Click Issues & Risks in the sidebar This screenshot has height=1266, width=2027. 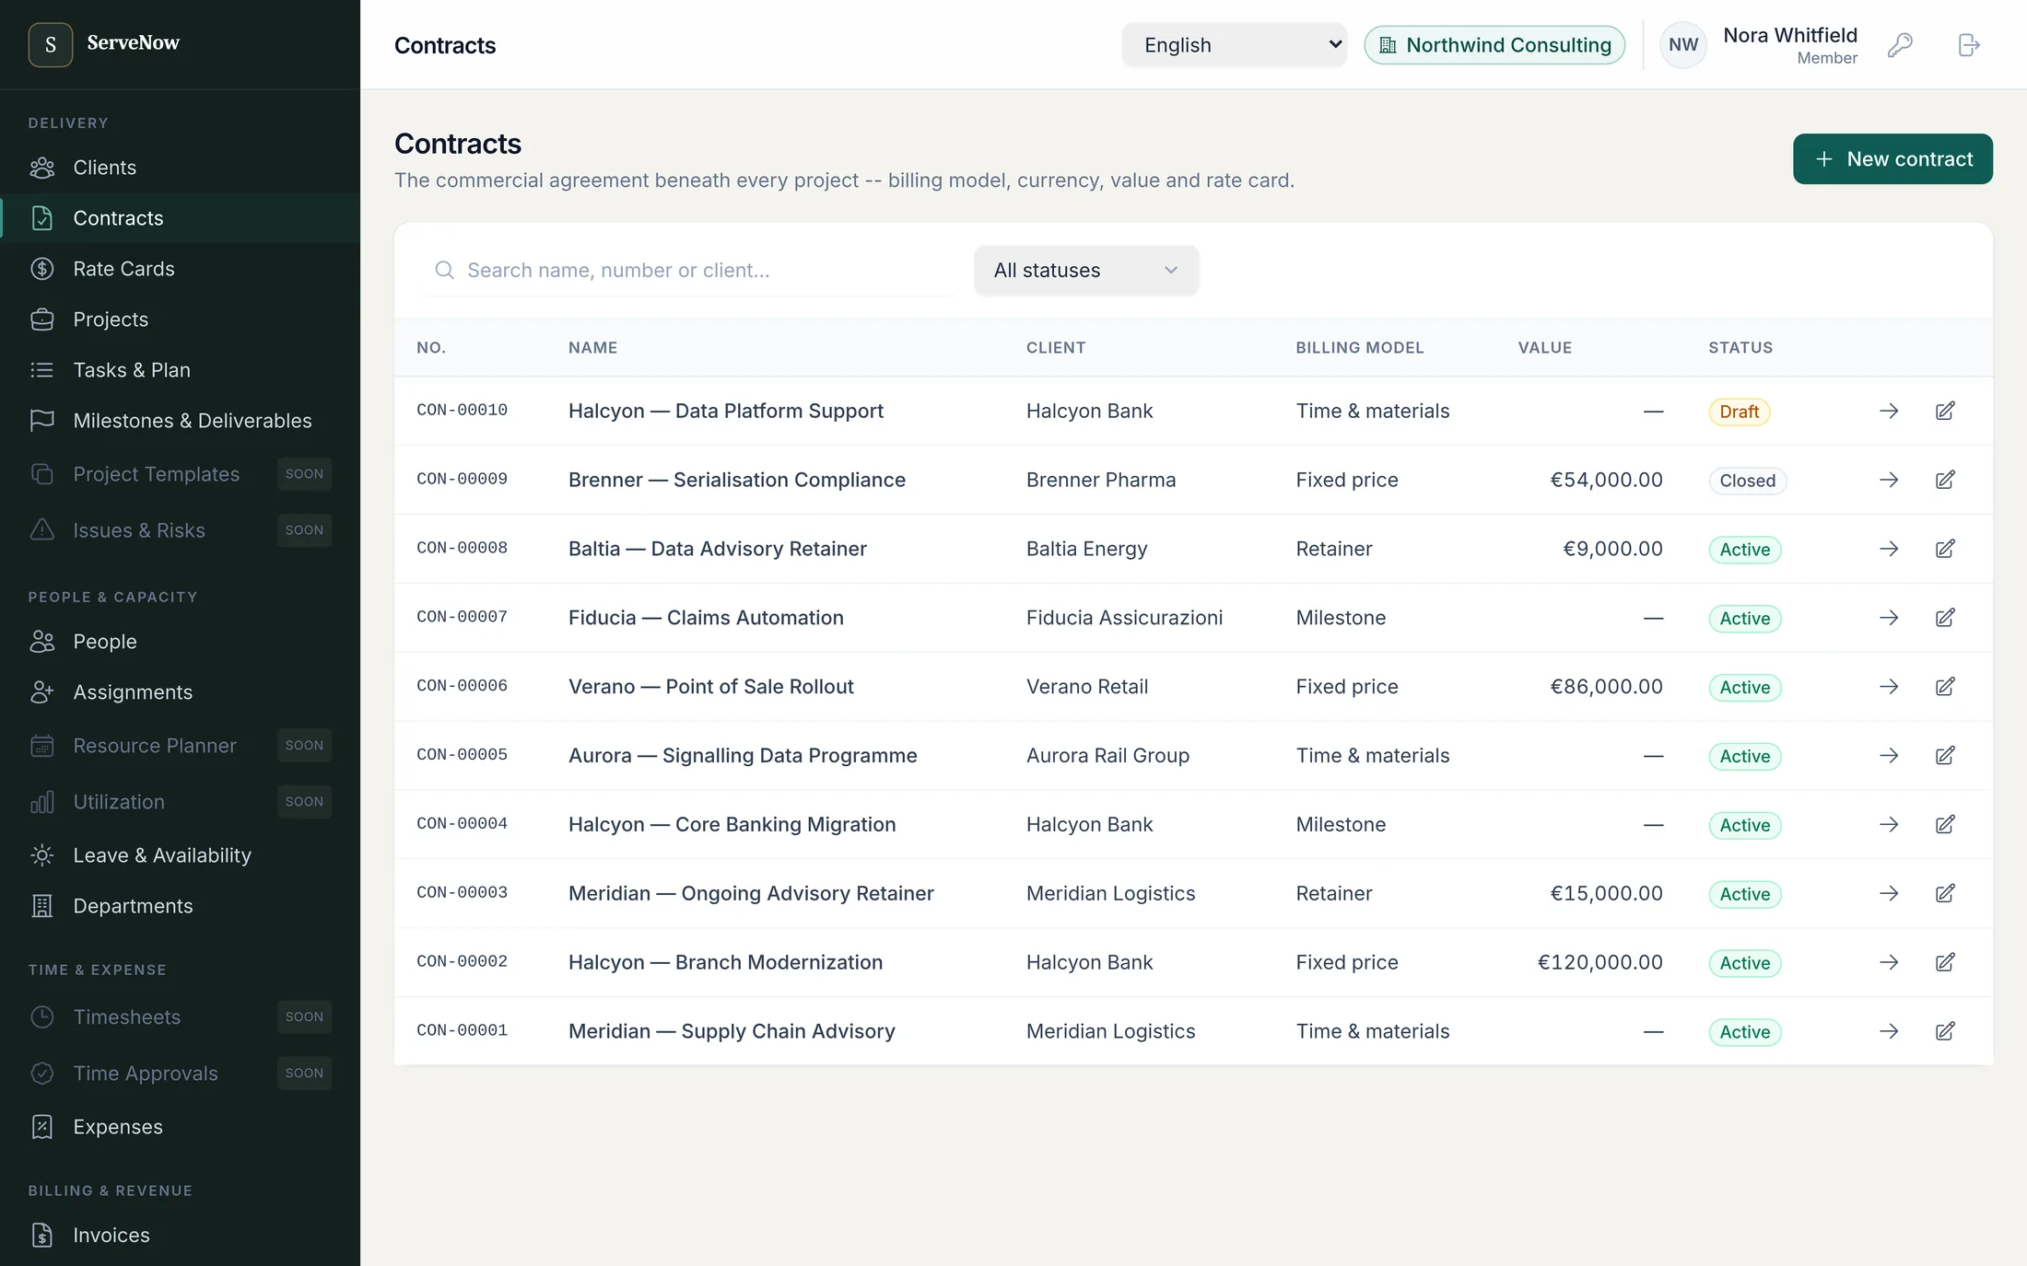click(181, 530)
